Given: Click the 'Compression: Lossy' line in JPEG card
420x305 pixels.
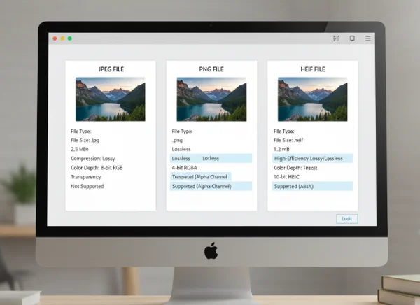Looking at the screenshot, I should pos(93,159).
